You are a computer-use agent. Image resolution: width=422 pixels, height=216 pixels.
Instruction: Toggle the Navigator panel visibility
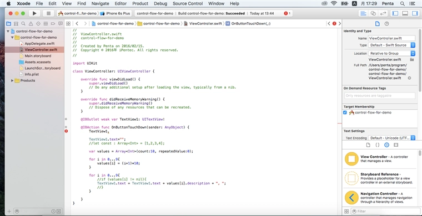395,13
